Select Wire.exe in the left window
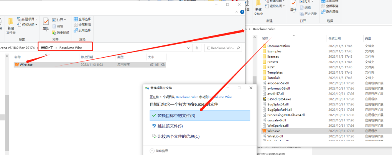392x155 pixels. pos(26,65)
